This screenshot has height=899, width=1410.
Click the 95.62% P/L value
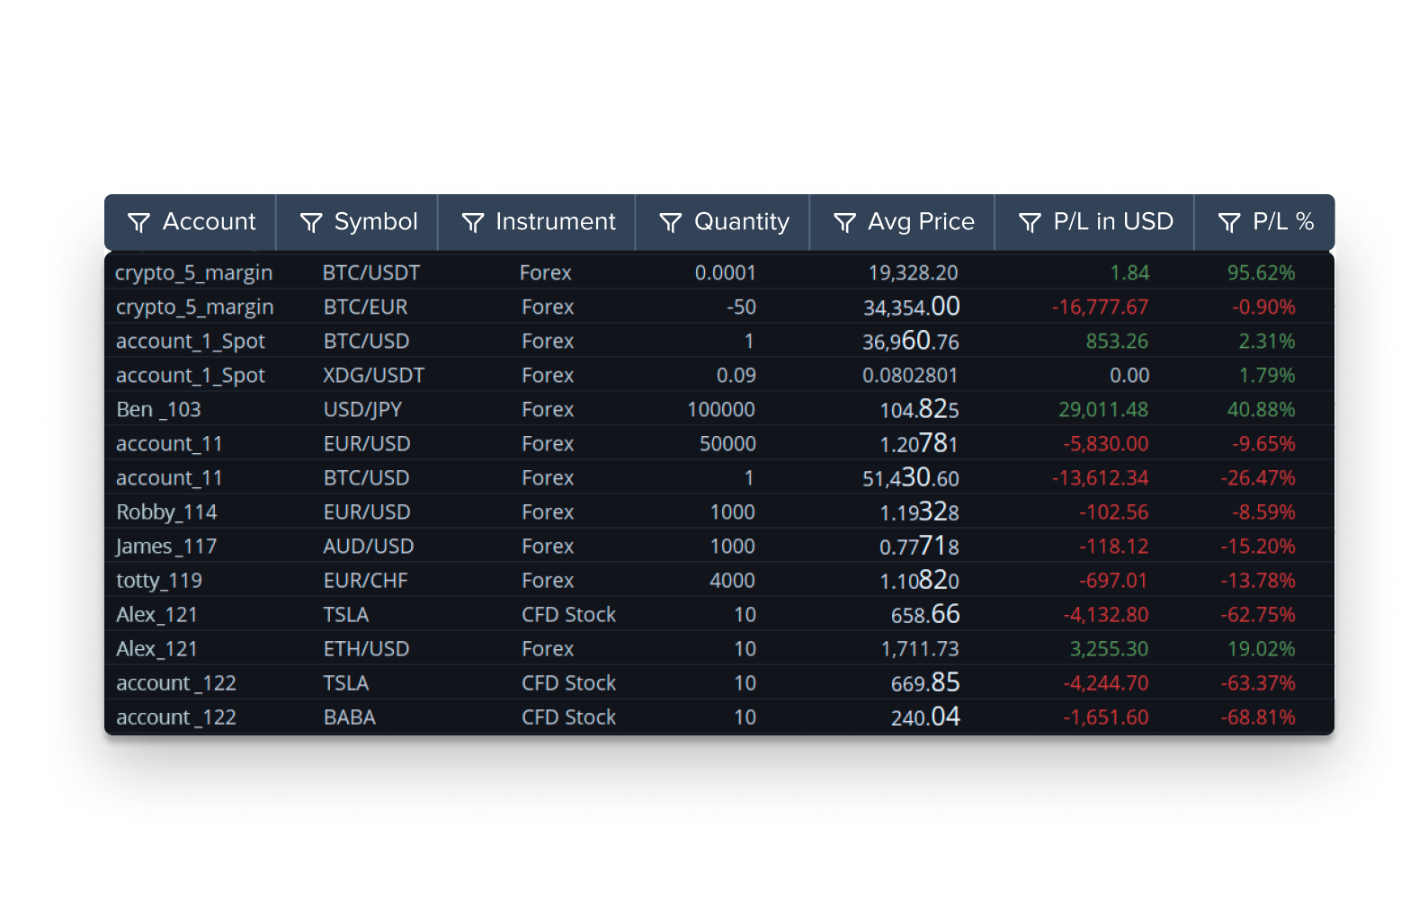(x=1261, y=273)
